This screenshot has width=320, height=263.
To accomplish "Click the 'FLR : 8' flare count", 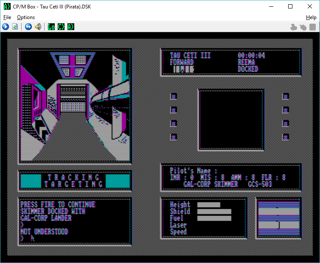I will point(274,177).
